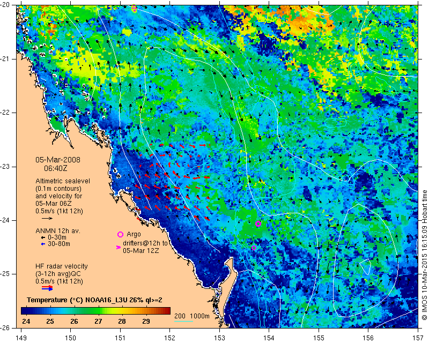
Task: Click the dark blue end of temperature color bar
Action: click(25, 311)
